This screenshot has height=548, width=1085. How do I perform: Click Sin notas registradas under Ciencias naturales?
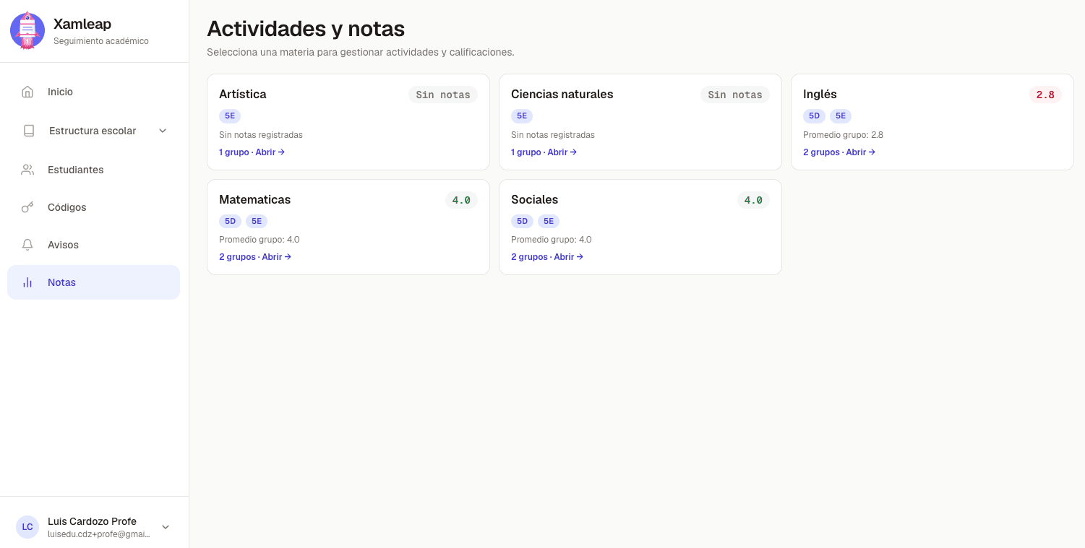point(553,135)
